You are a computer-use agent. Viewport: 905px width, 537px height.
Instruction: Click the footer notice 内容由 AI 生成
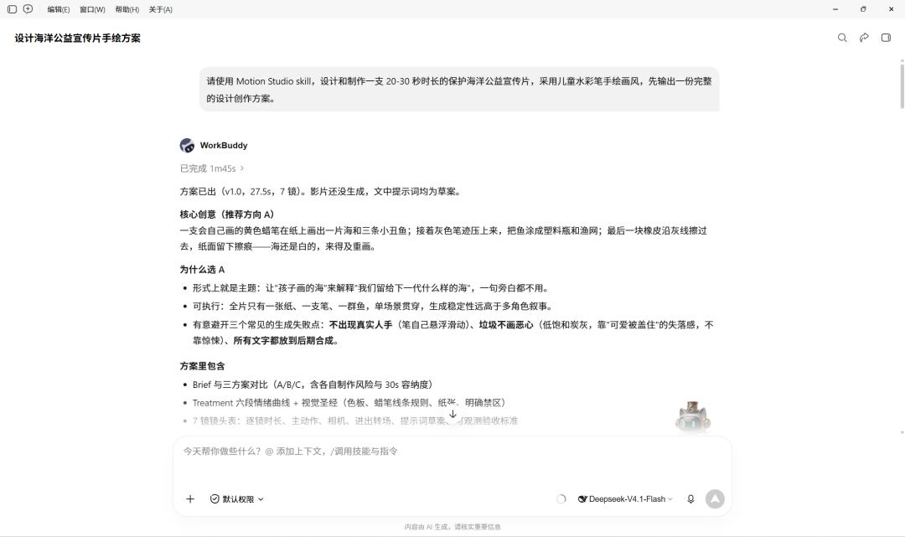pyautogui.click(x=452, y=527)
